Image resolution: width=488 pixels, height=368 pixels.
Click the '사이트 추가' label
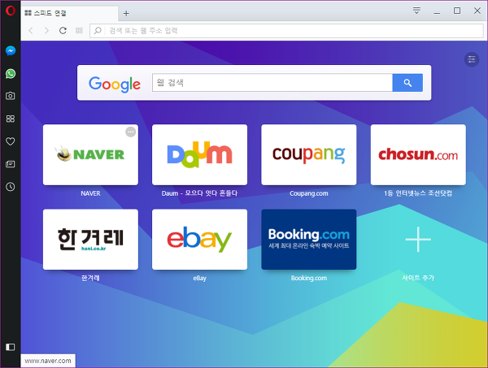click(418, 278)
